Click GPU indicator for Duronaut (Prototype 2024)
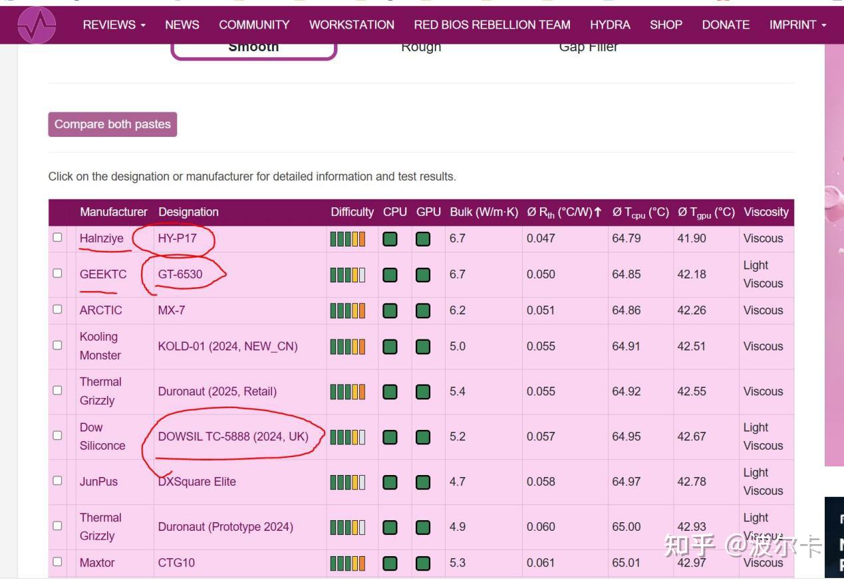Viewport: 844px width, 580px height. (x=423, y=527)
